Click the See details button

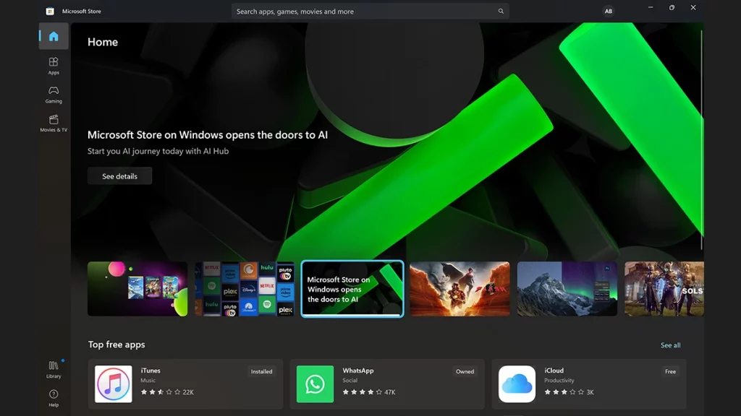coord(119,176)
